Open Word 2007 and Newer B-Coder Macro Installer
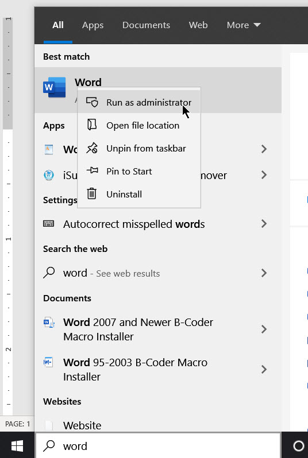 pyautogui.click(x=158, y=329)
